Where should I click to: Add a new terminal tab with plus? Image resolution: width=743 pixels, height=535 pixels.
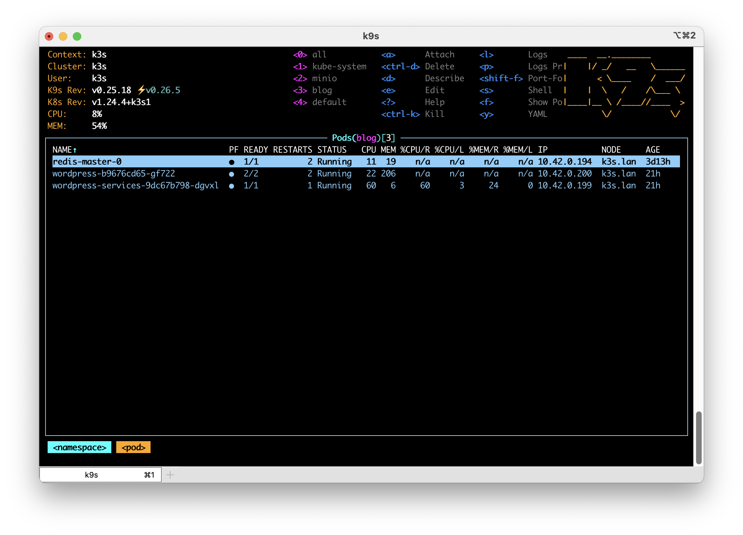pos(170,475)
